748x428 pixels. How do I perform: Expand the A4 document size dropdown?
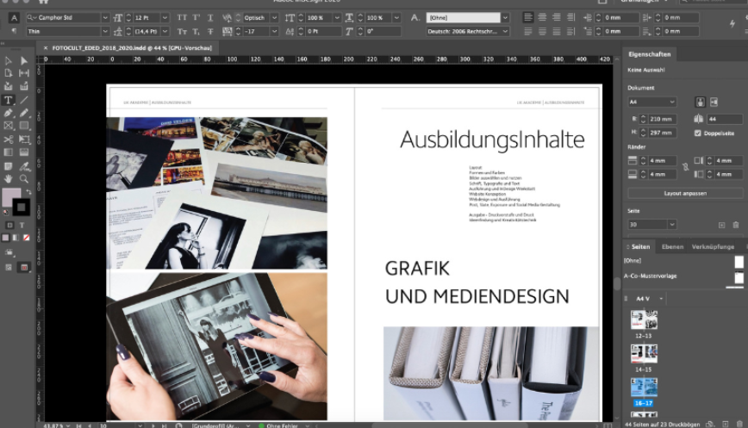tap(670, 102)
